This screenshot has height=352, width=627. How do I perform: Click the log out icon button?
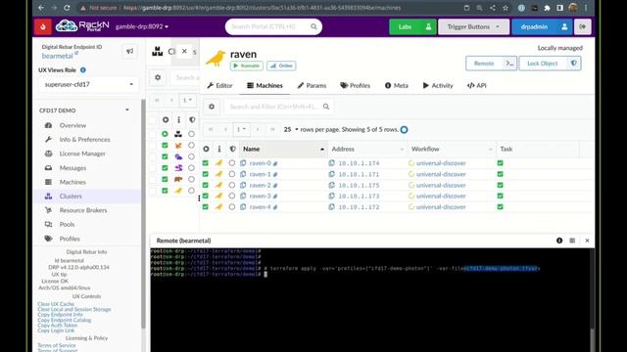583,26
